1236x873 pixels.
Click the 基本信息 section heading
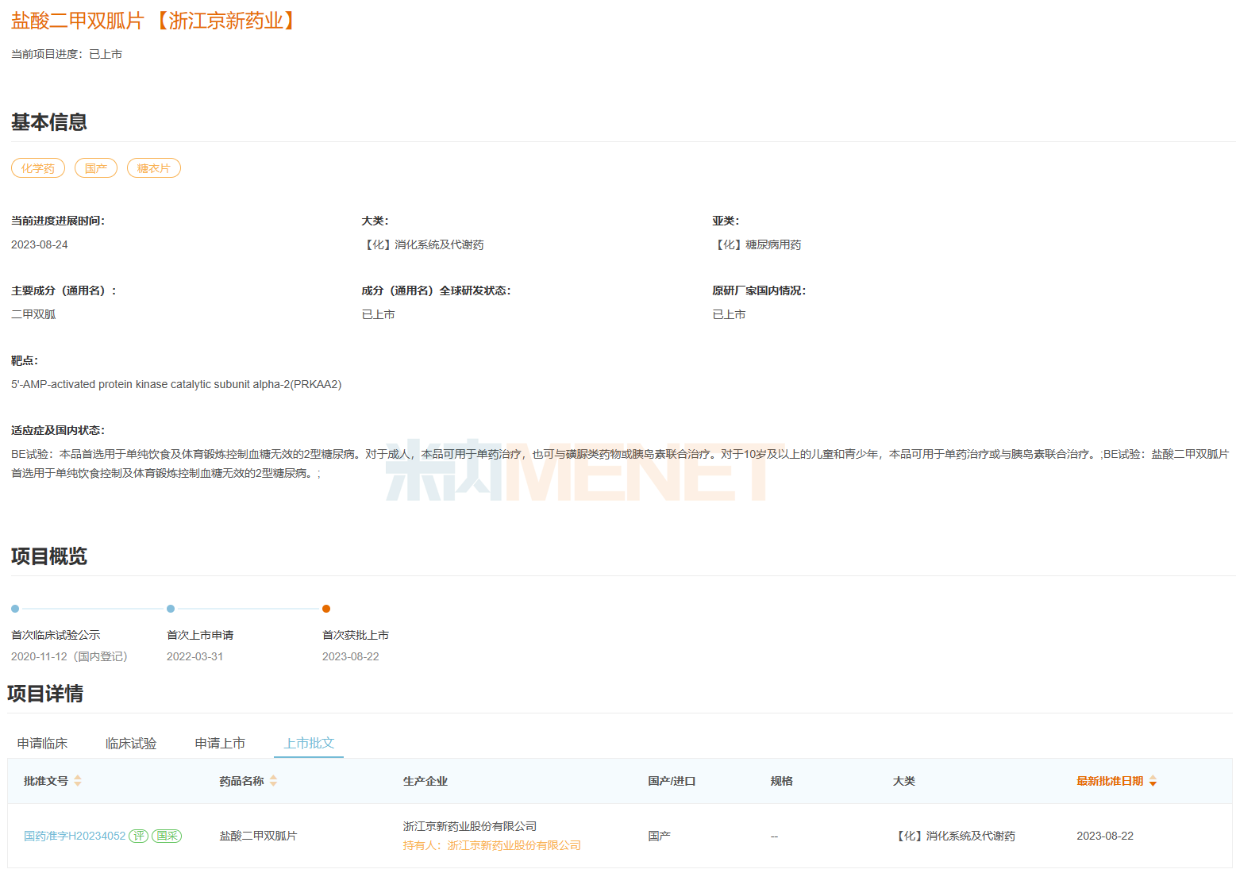click(x=49, y=122)
